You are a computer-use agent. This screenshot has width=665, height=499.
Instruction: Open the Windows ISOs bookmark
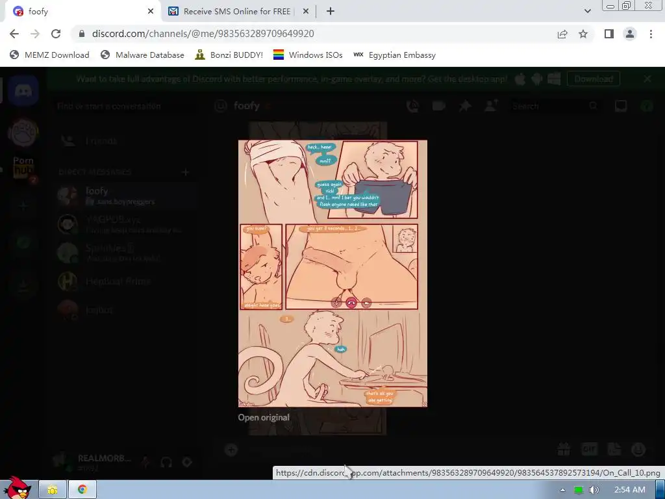308,55
